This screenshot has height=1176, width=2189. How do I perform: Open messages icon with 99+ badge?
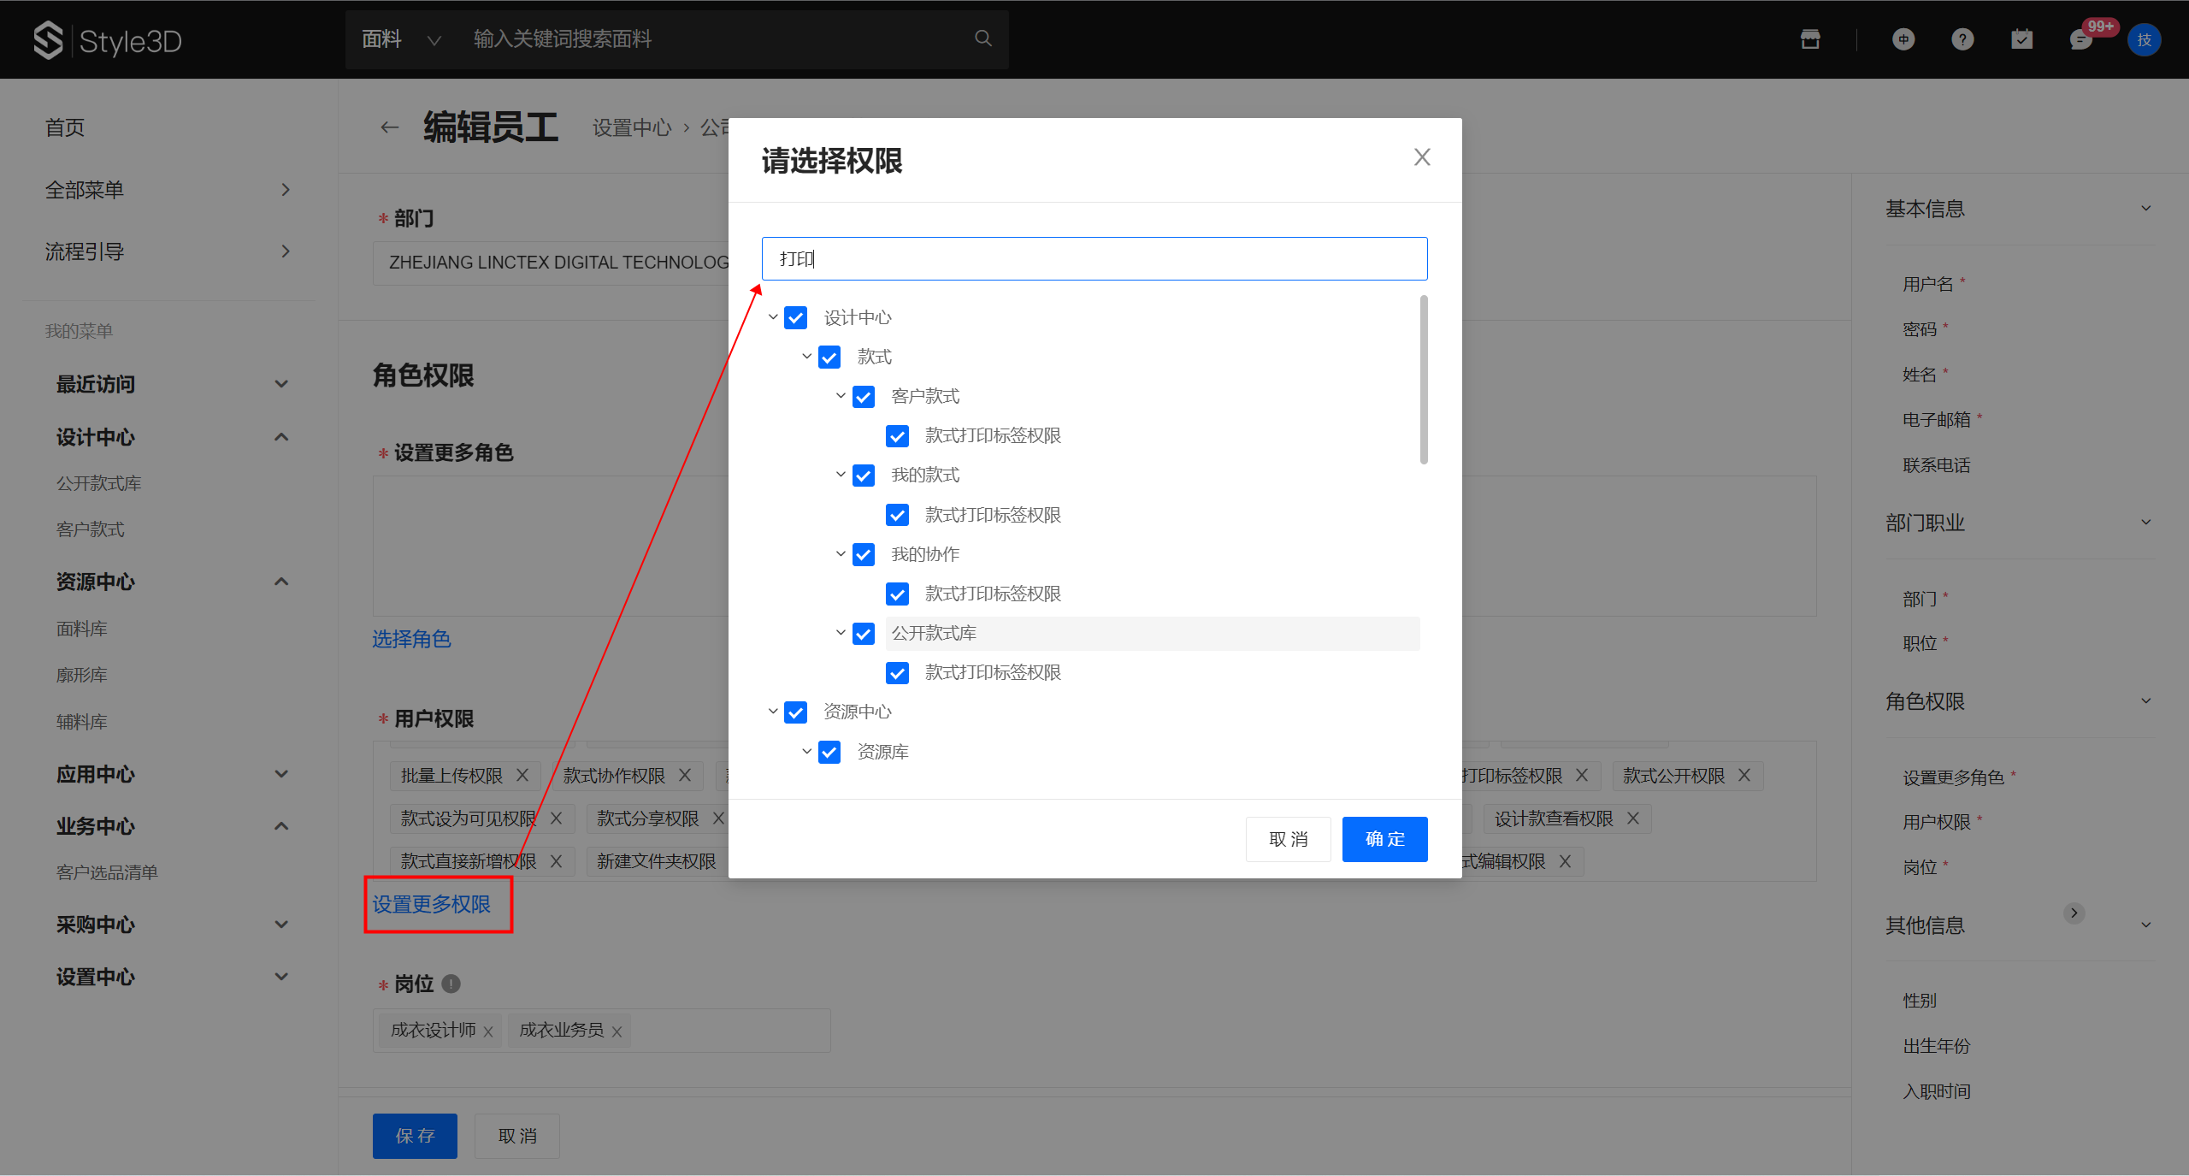(x=2080, y=39)
